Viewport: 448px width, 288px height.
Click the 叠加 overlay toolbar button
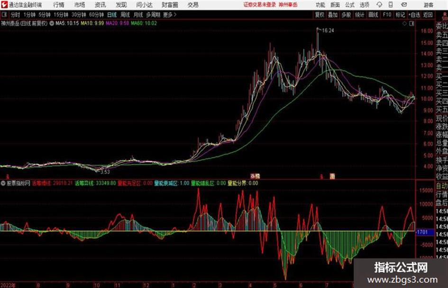click(x=333, y=15)
